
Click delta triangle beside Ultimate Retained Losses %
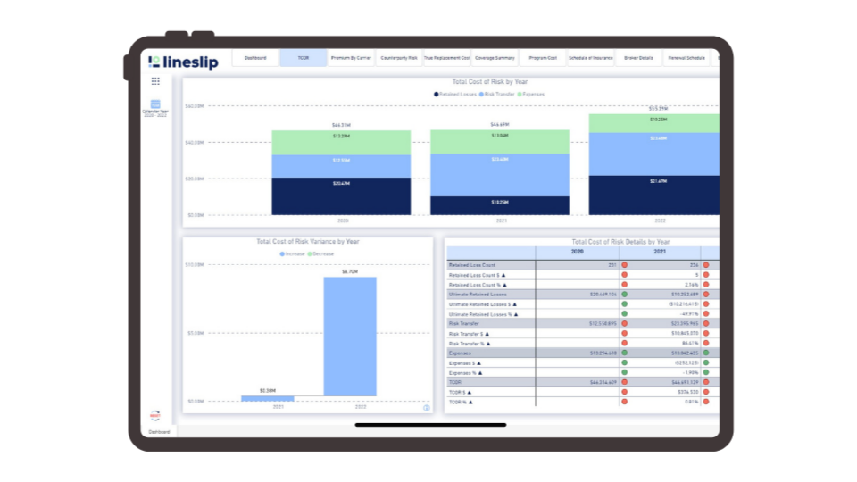click(x=515, y=314)
